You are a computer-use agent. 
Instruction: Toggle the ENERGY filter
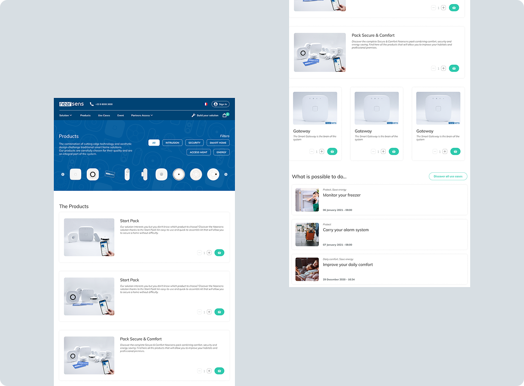(x=221, y=152)
